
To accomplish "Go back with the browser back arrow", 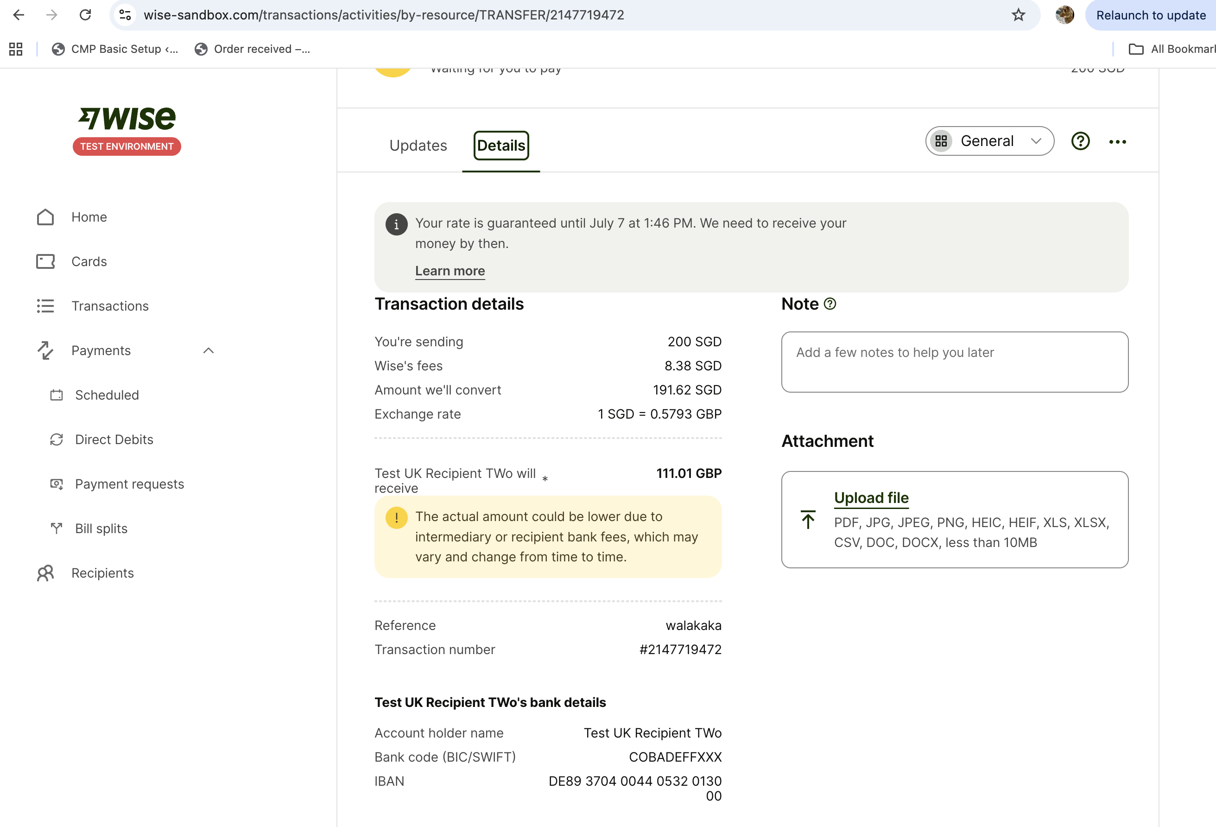I will (19, 15).
